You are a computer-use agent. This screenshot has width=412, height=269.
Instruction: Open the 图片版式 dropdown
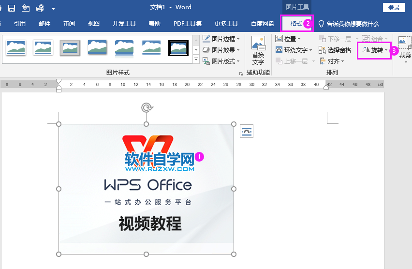coord(221,61)
